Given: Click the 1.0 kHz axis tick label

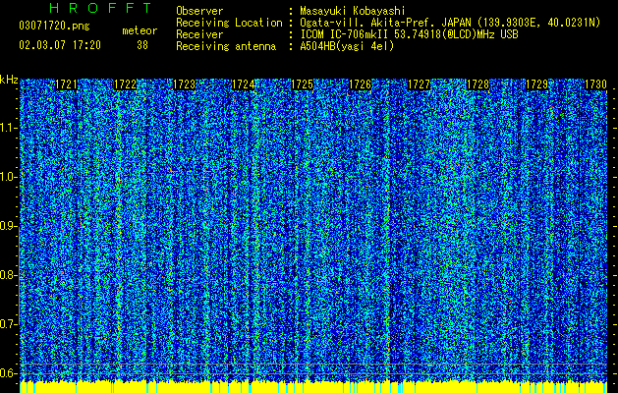Looking at the screenshot, I should click(9, 177).
